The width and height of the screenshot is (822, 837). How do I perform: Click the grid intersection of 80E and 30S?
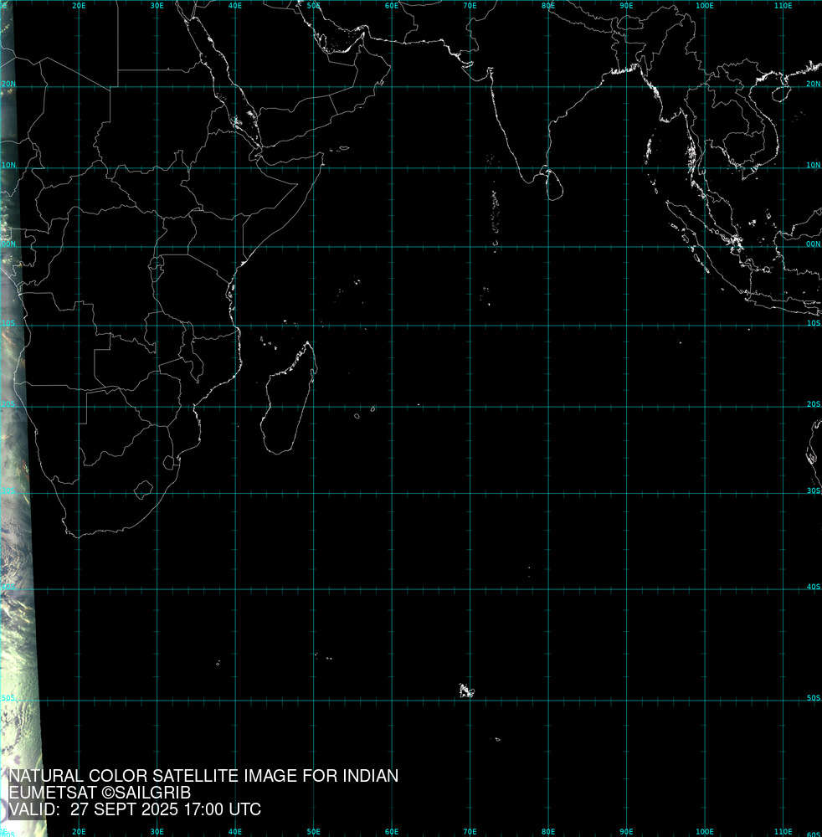click(548, 492)
